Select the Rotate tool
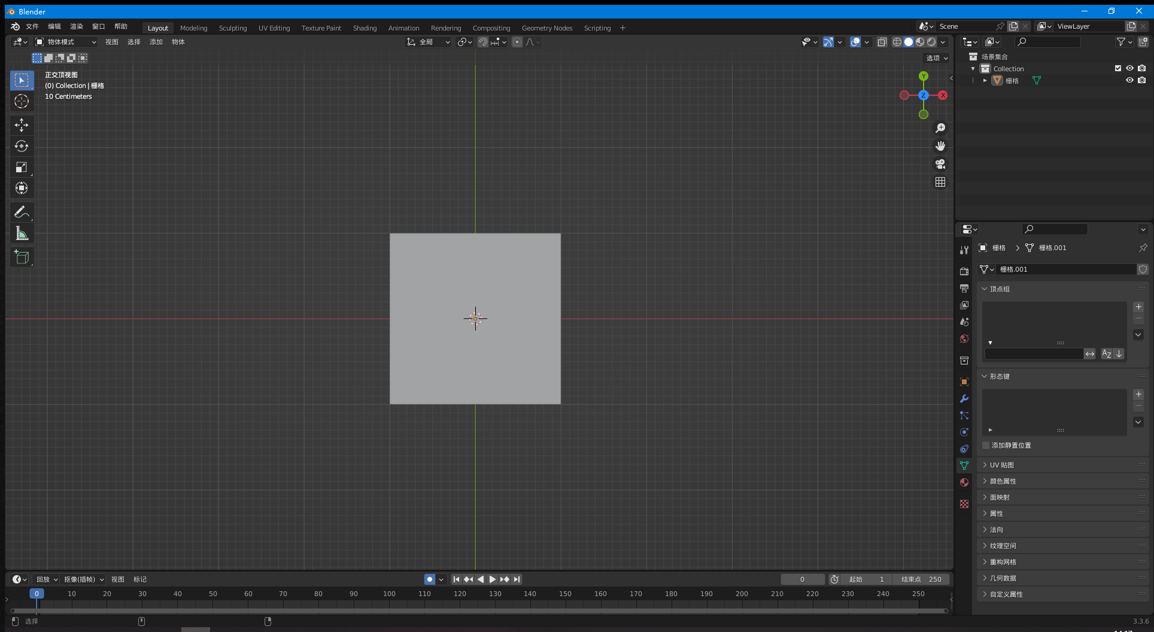1154x632 pixels. click(x=22, y=146)
